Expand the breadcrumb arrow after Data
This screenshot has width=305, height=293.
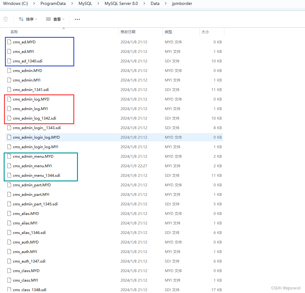165,4
